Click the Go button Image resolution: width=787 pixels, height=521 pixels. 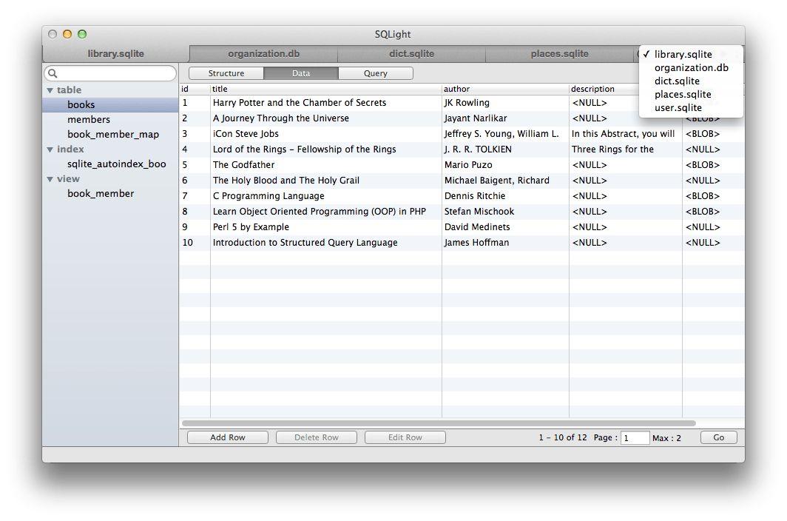pos(718,437)
